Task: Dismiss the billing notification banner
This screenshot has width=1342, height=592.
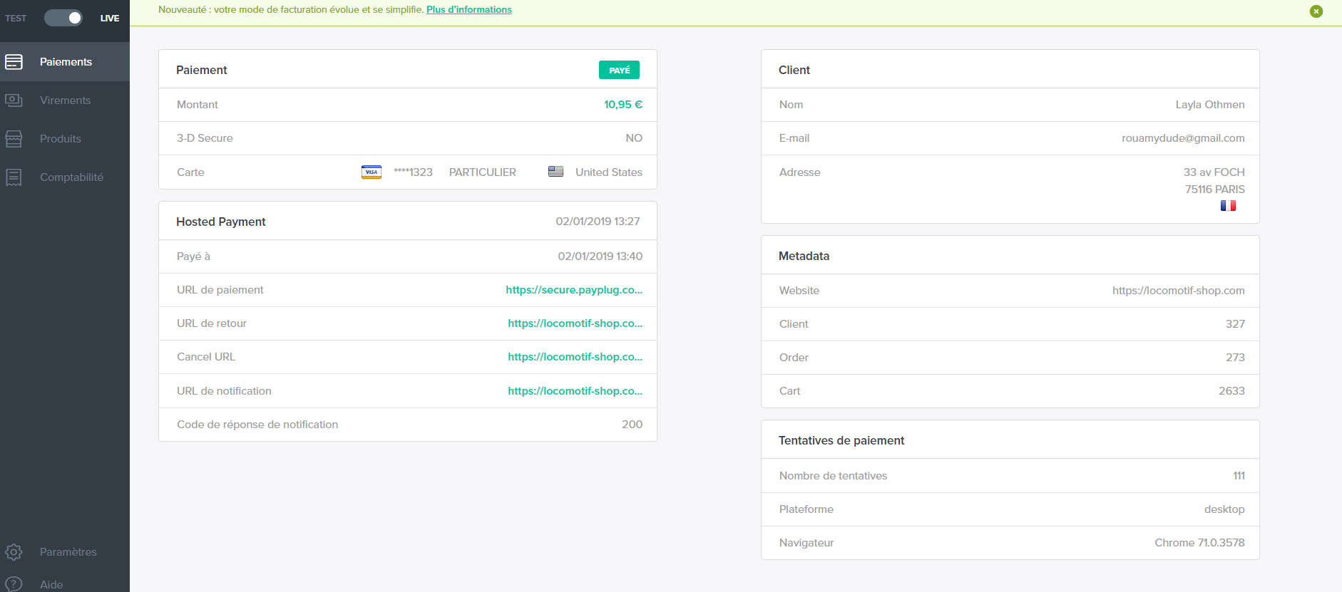Action: point(1316,11)
